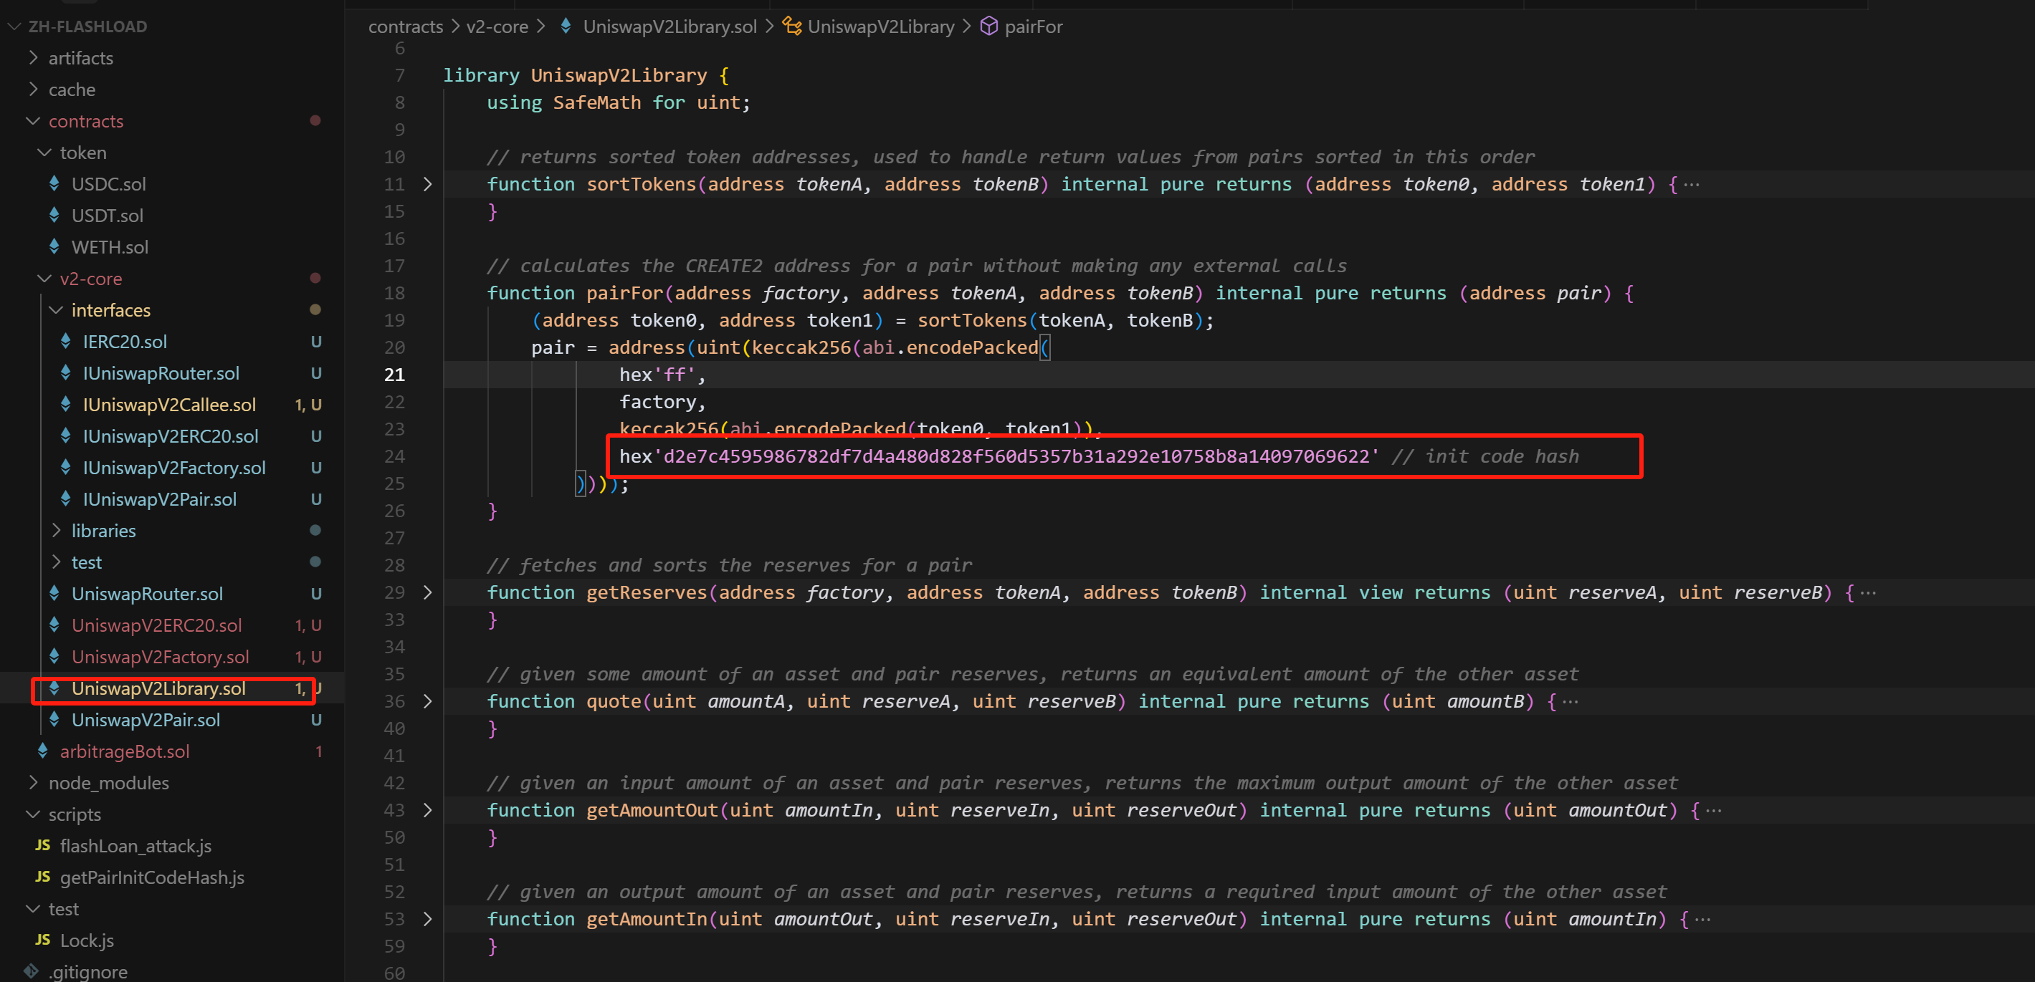Collapse the interfaces folder
The height and width of the screenshot is (982, 2035).
(x=56, y=310)
